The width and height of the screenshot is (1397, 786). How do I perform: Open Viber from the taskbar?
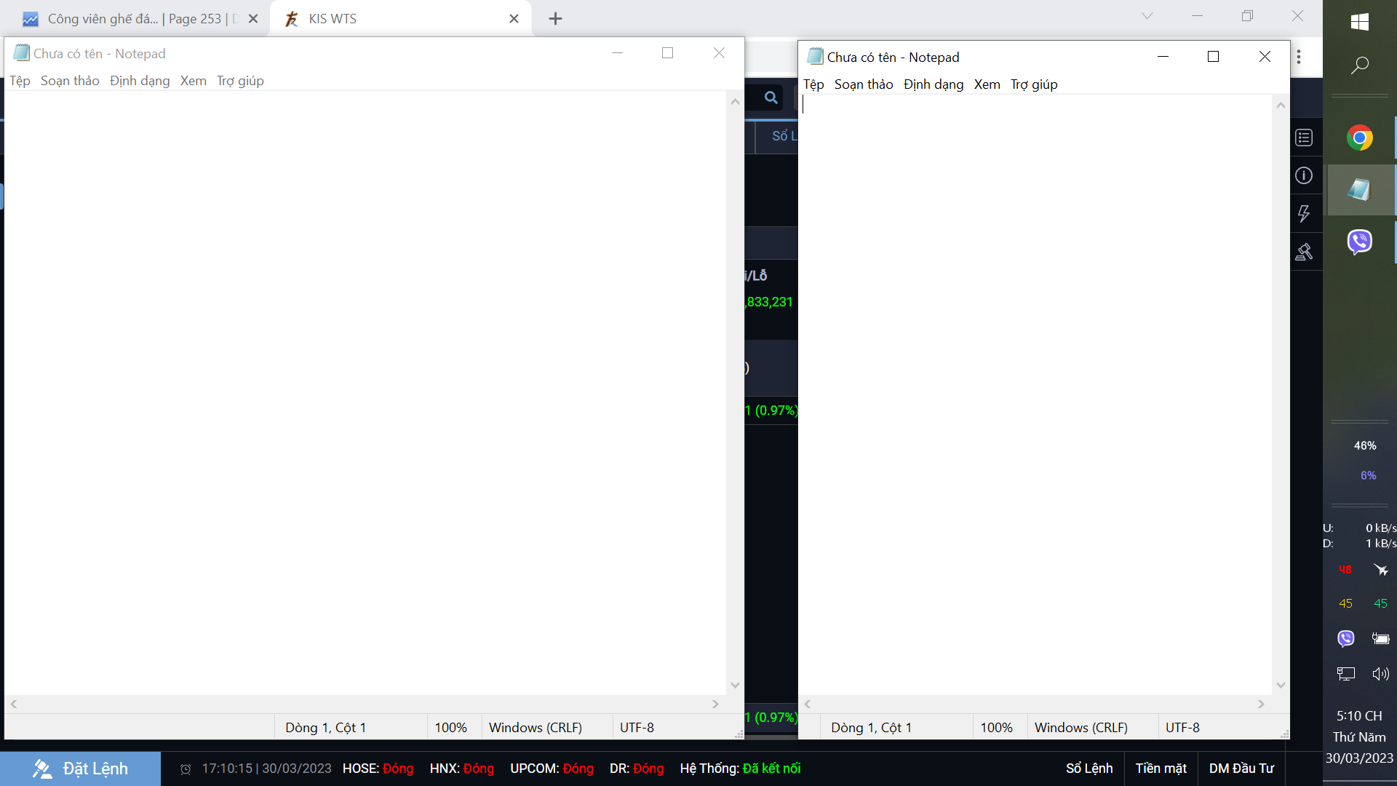[1359, 241]
